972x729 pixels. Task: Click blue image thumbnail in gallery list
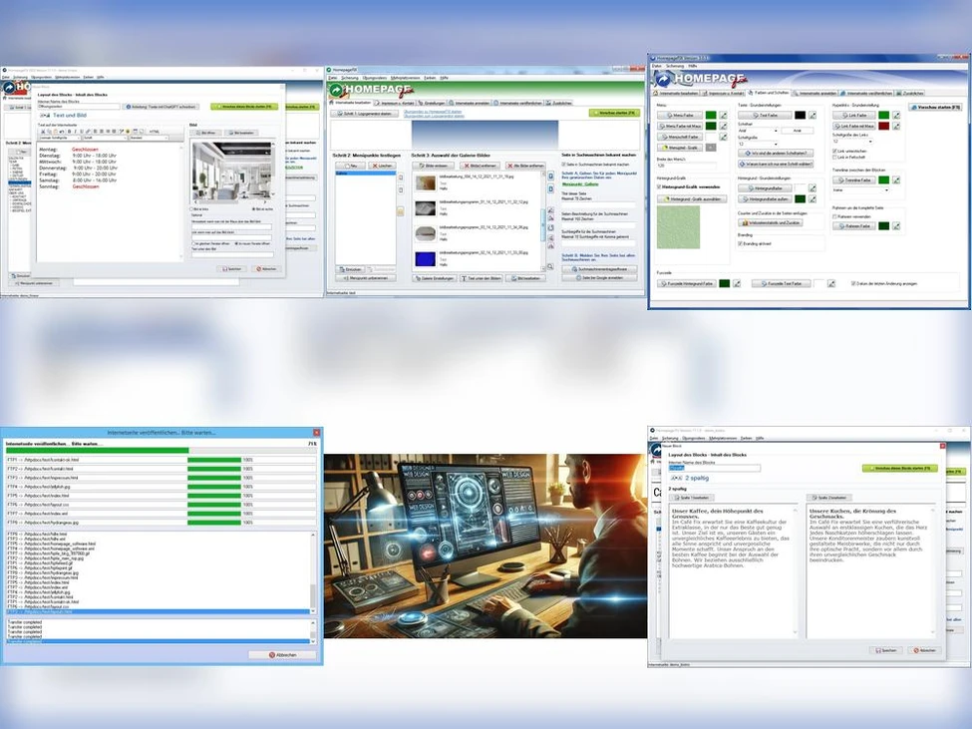[426, 259]
